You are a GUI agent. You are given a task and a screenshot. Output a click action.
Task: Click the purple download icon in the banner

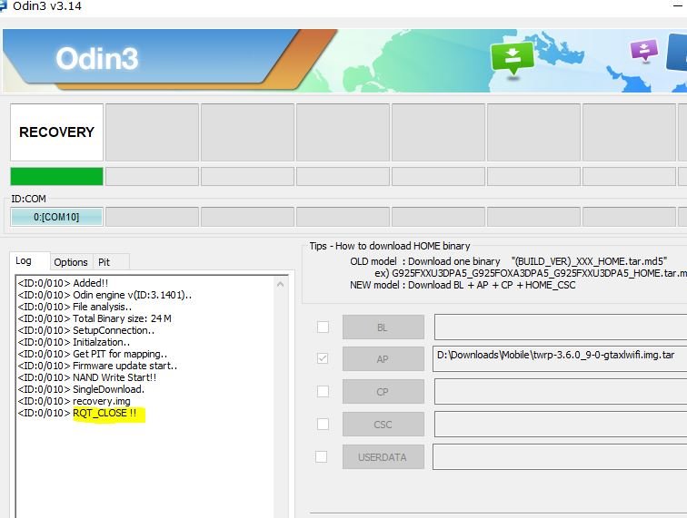(x=643, y=50)
